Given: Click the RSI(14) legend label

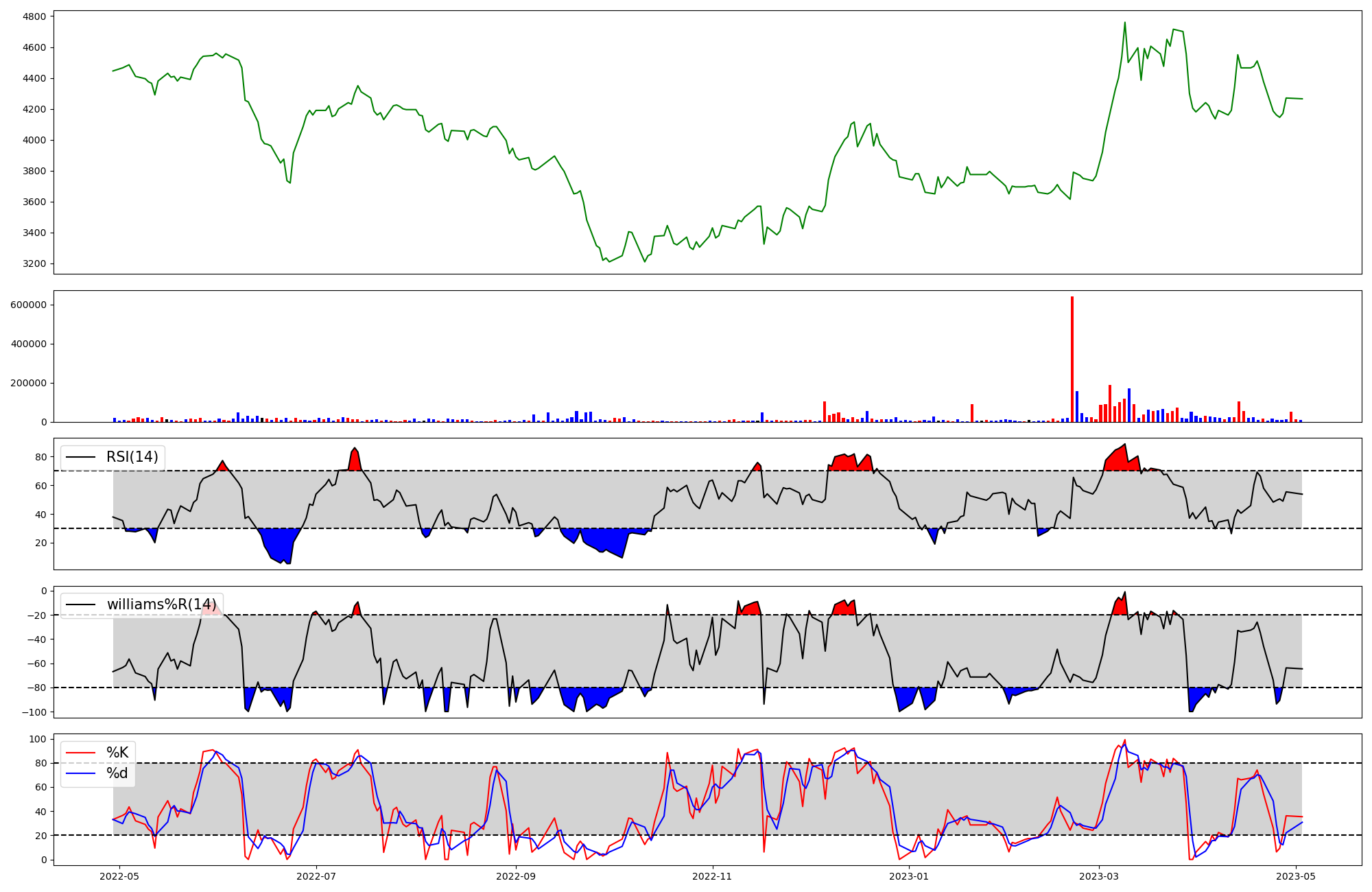Looking at the screenshot, I should 132,457.
